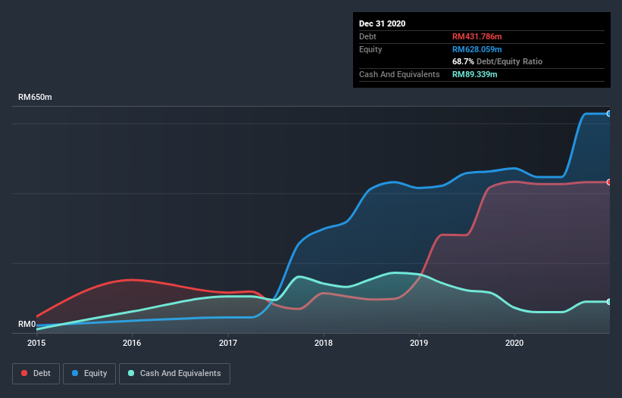Click the 2017 x-axis label
Image resolution: width=622 pixels, height=398 pixels.
coord(228,343)
